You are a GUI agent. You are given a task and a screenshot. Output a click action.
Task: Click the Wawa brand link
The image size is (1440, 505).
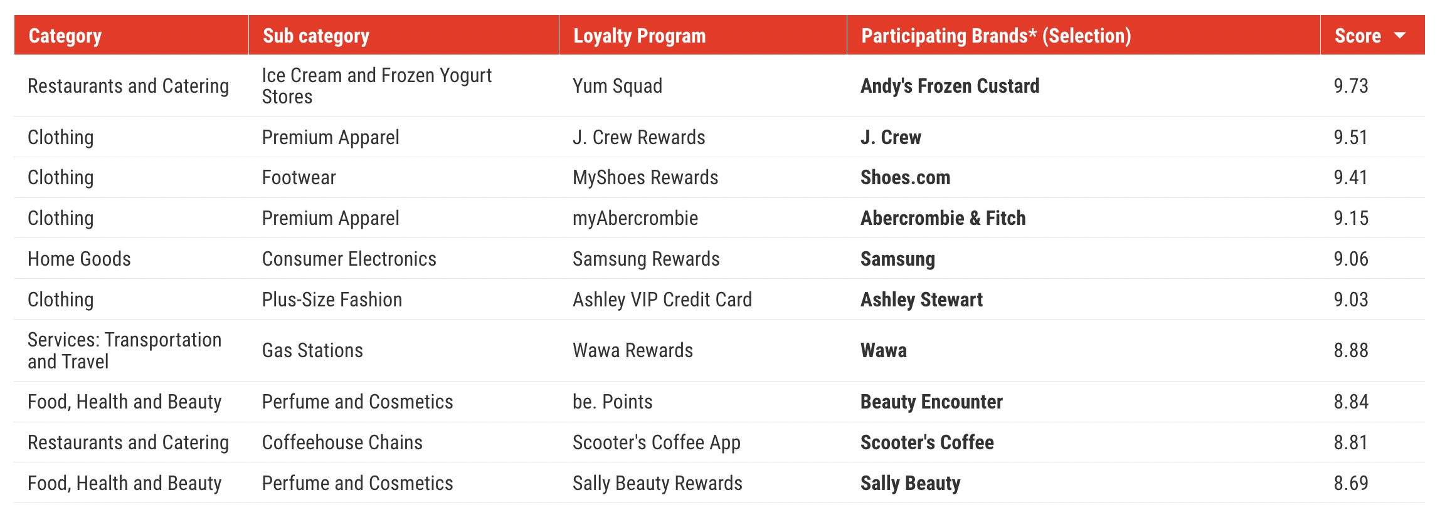pos(883,350)
